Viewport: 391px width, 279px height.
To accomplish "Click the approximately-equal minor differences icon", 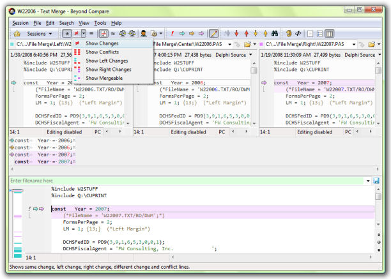I will click(x=114, y=33).
